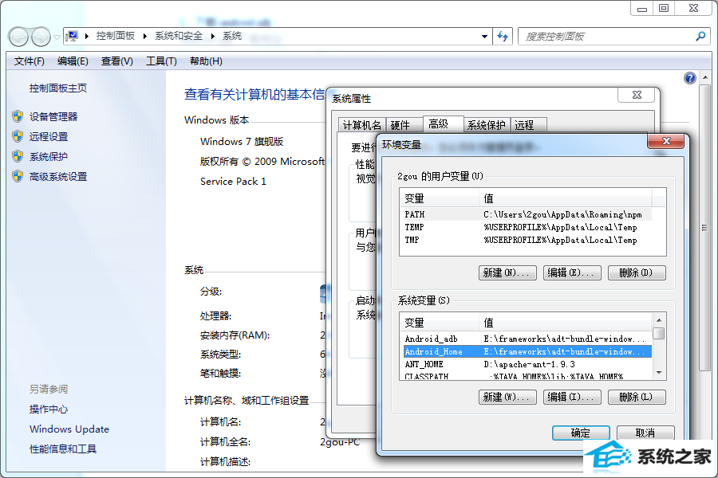Open 操作中心 link
The width and height of the screenshot is (718, 478).
tap(49, 409)
